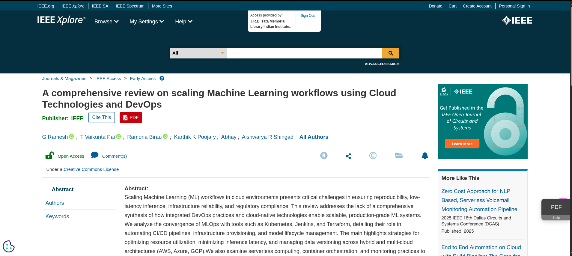Click the IEEE Open Journal ad banner image
572x256 pixels.
pos(483,121)
